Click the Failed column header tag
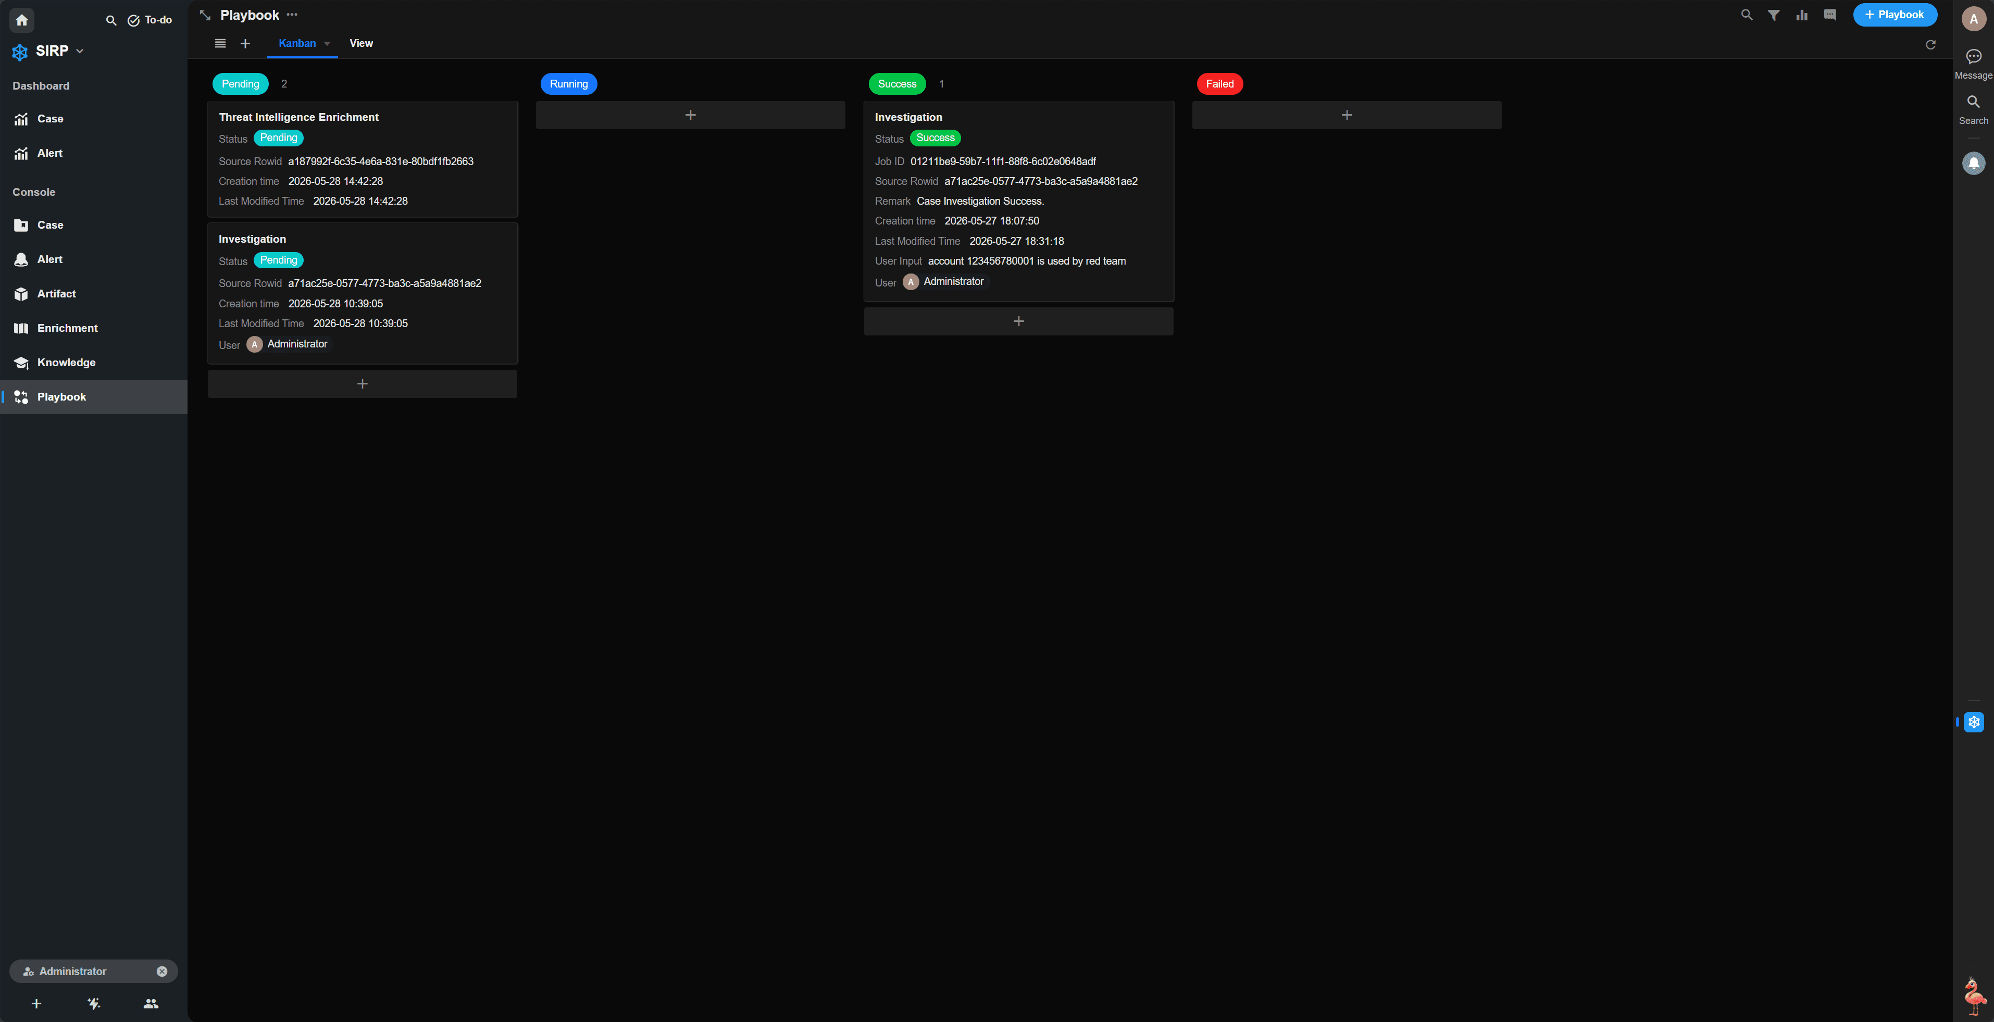This screenshot has height=1022, width=1994. (x=1220, y=84)
